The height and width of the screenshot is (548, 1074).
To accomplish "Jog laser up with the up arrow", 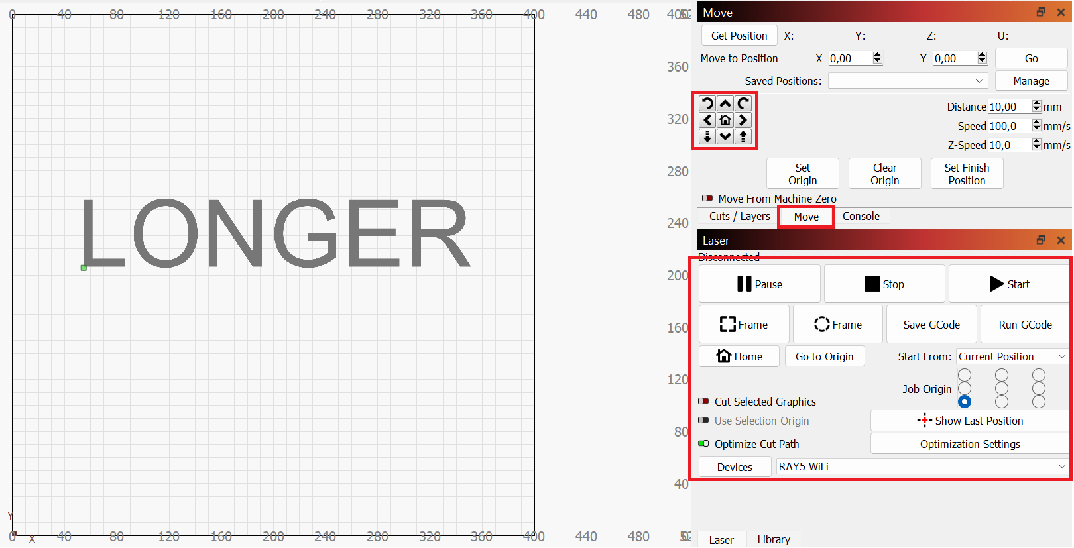I will click(x=725, y=103).
